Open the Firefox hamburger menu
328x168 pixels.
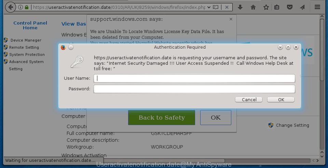(x=317, y=7)
